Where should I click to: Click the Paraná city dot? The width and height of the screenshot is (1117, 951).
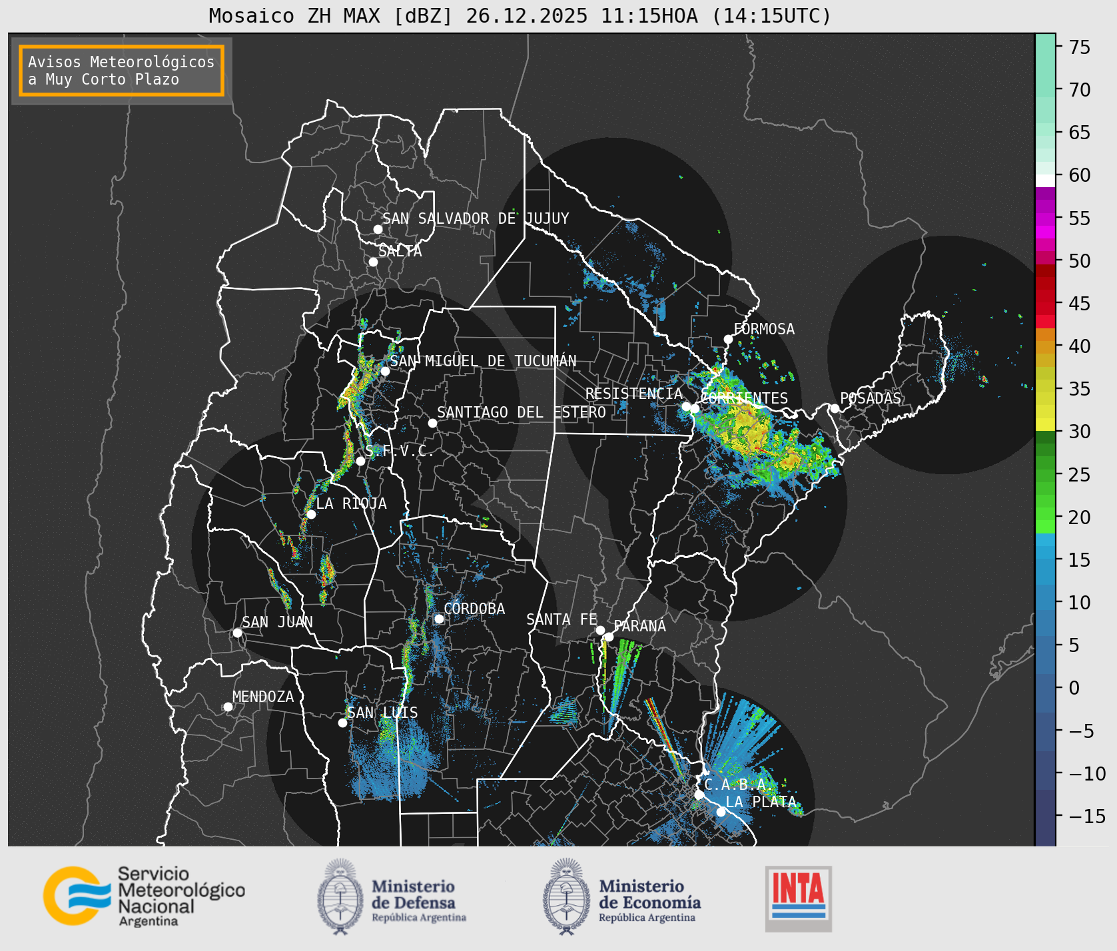point(609,637)
